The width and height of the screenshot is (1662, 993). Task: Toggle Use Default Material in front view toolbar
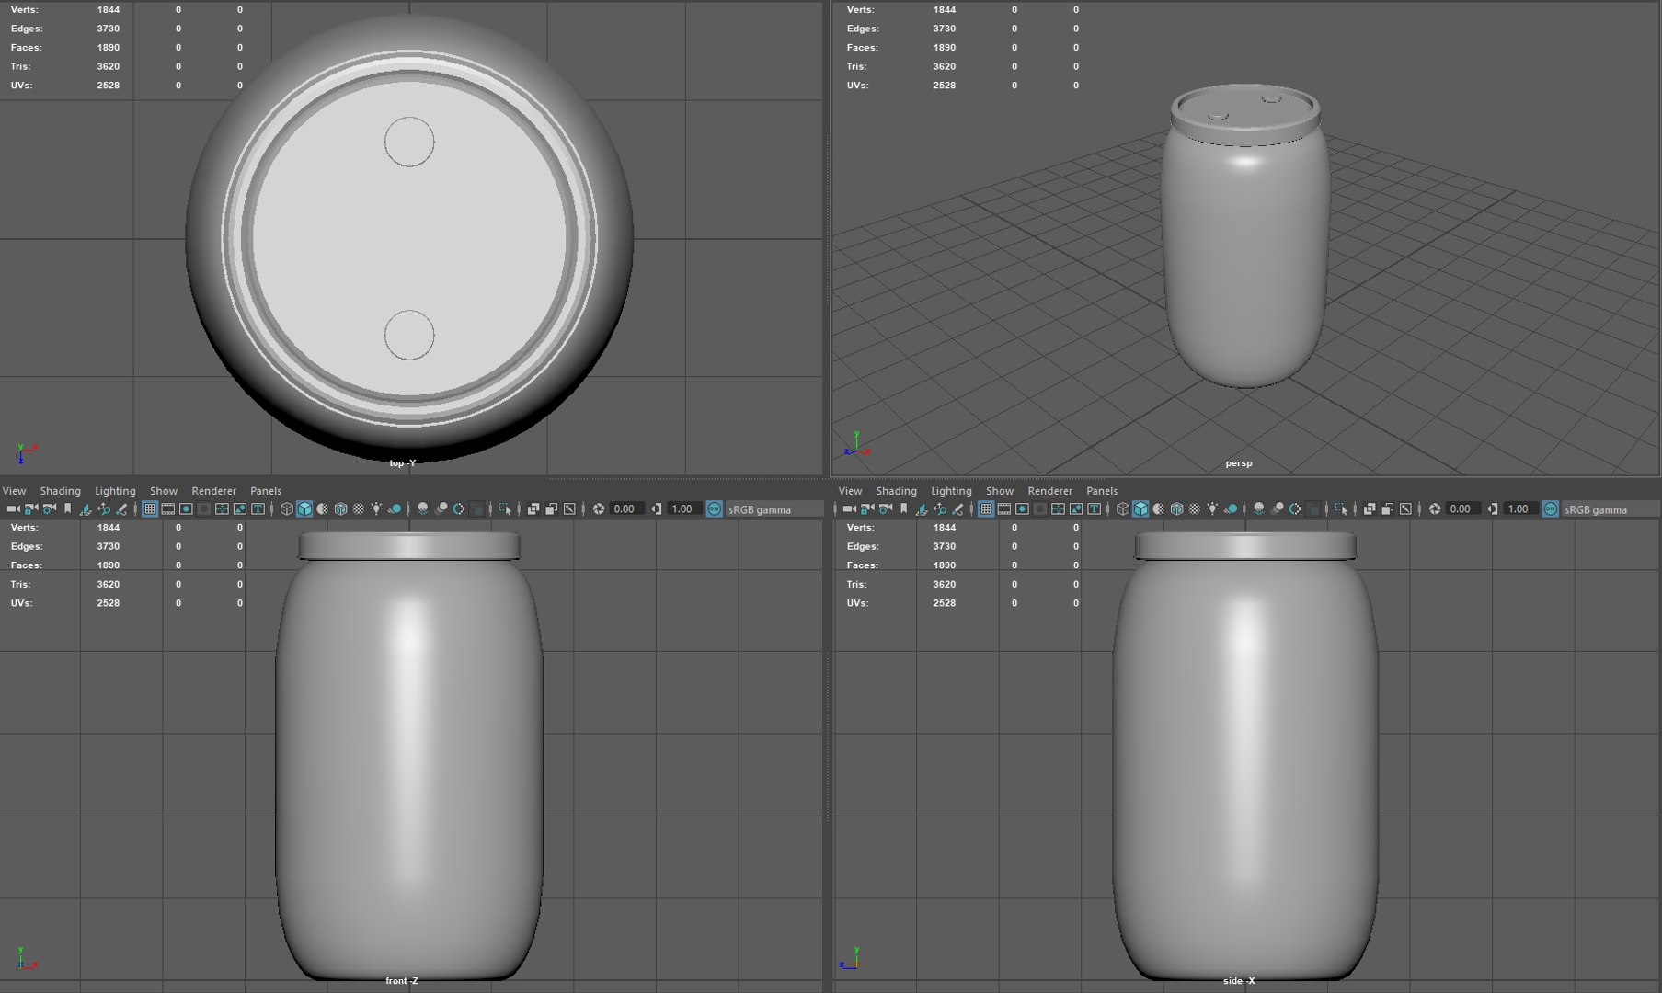tap(323, 508)
